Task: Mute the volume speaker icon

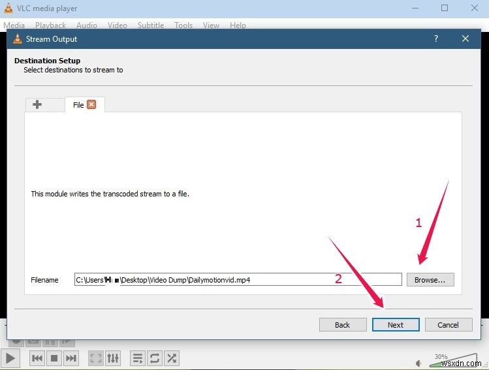Action: tap(419, 363)
